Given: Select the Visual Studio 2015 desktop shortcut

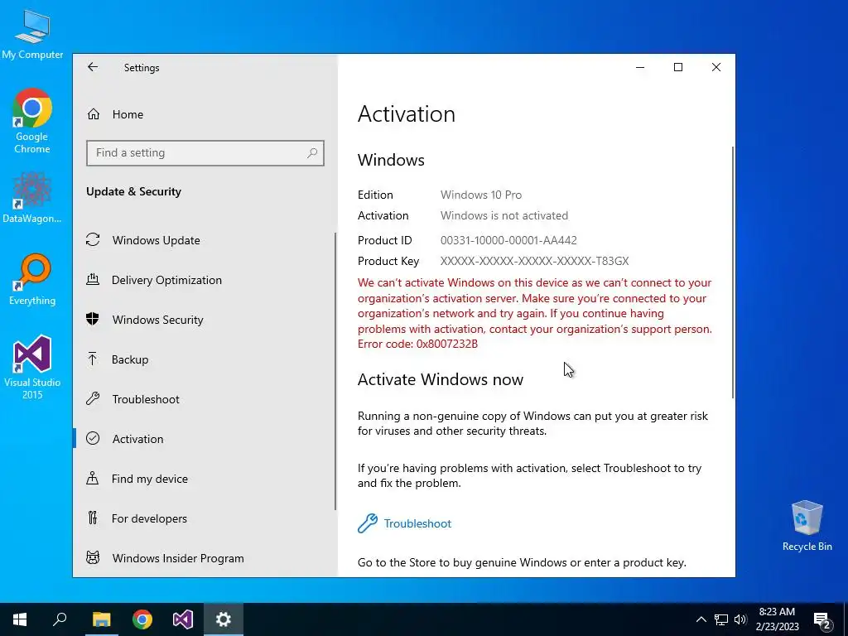Looking at the screenshot, I should (x=32, y=368).
